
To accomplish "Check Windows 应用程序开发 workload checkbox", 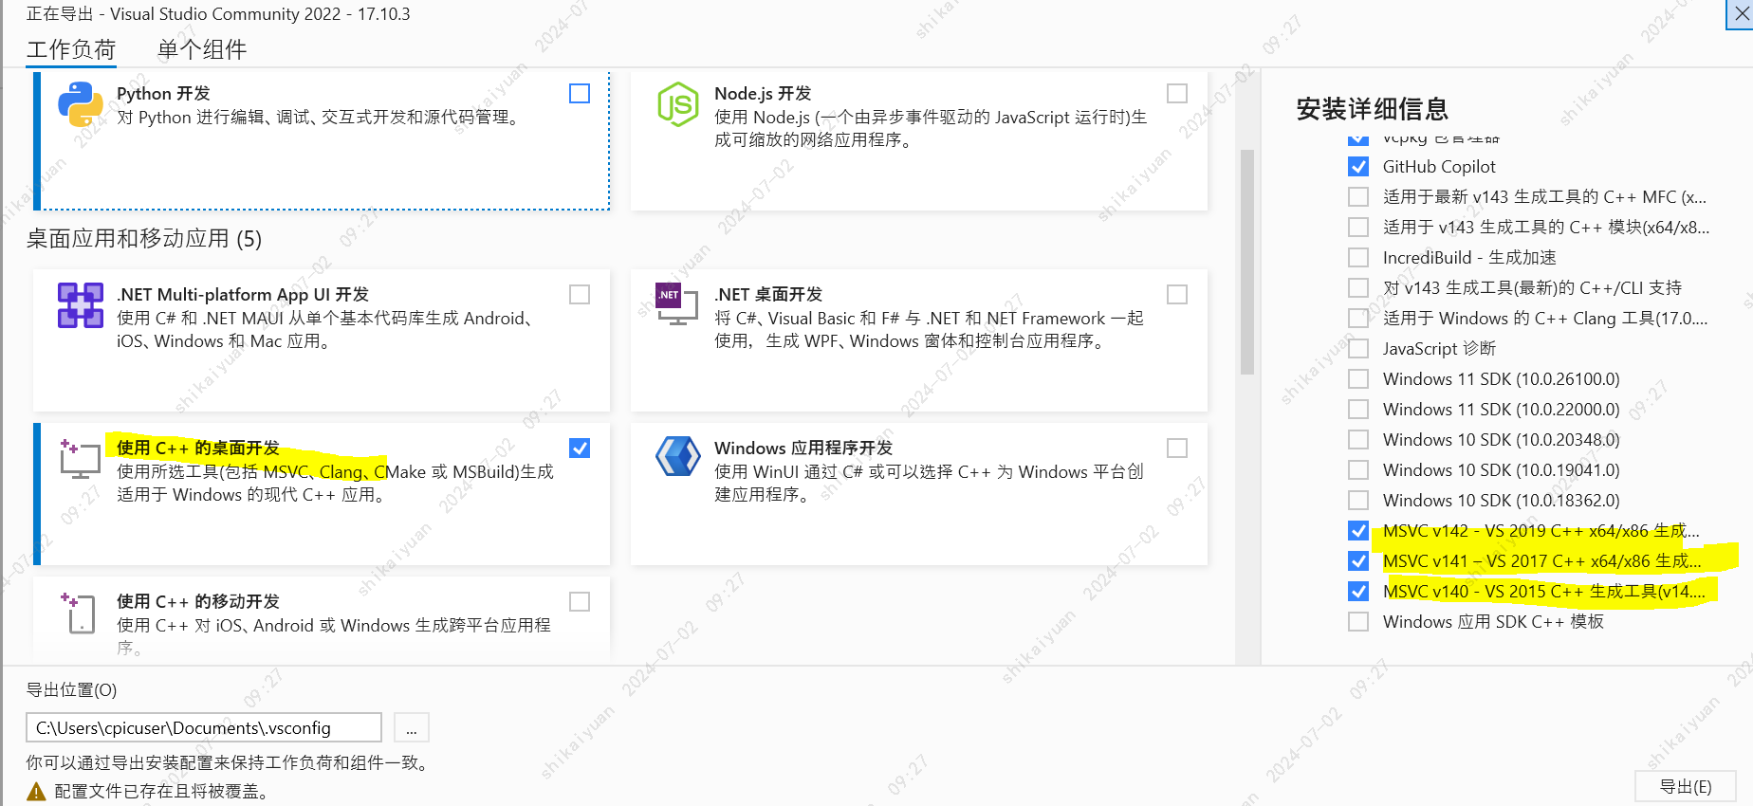I will [1177, 448].
